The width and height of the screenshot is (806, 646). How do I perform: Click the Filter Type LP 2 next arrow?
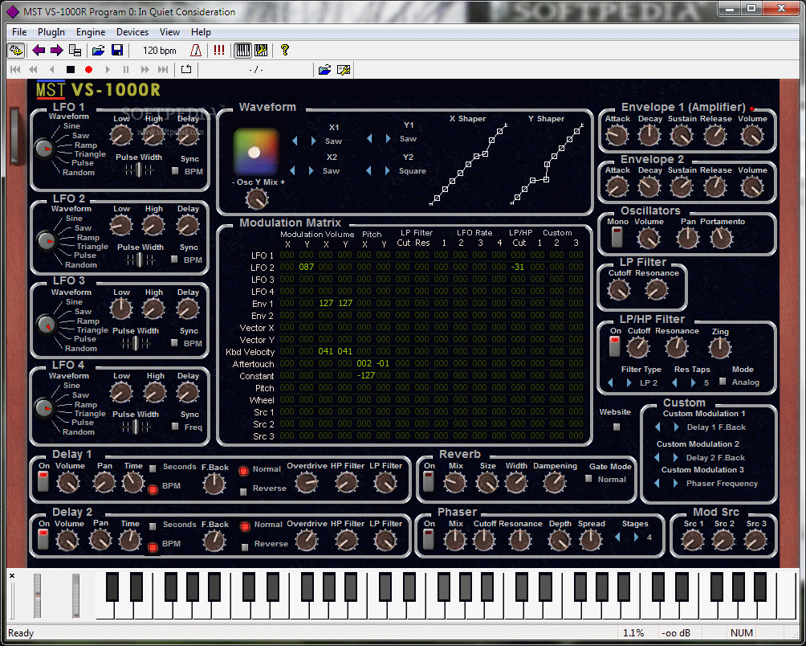tap(629, 382)
